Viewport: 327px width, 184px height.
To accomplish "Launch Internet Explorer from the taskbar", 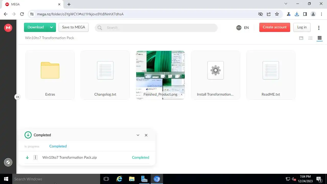I will [x=119, y=179].
